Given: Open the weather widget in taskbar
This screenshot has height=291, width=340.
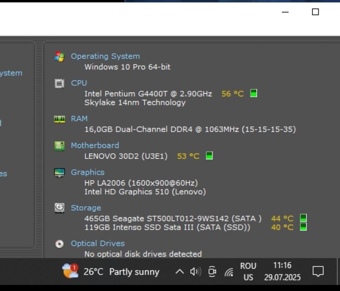Looking at the screenshot, I should click(x=110, y=271).
